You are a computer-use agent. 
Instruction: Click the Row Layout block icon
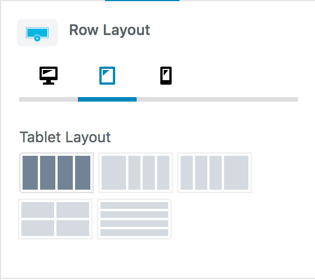37,33
